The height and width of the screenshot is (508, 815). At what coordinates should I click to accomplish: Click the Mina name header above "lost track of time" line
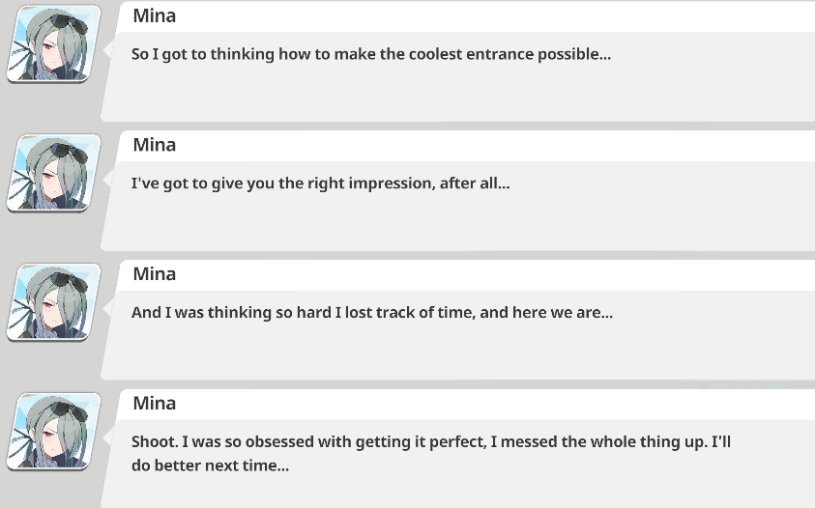tap(155, 274)
